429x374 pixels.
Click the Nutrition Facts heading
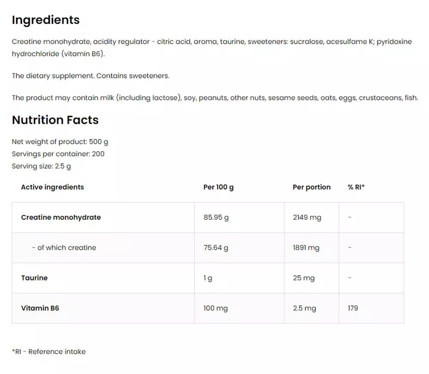55,120
